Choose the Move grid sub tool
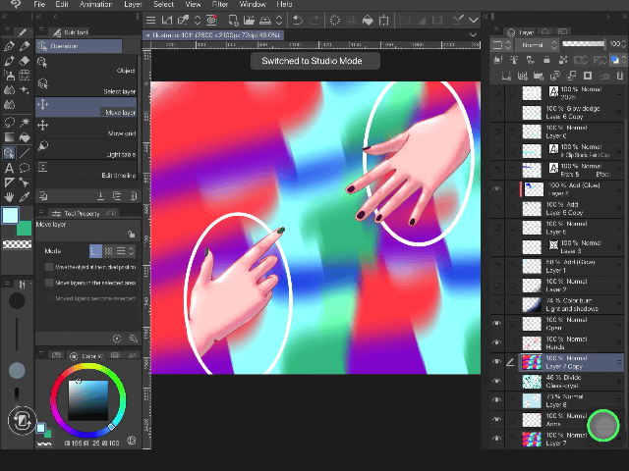 click(86, 128)
